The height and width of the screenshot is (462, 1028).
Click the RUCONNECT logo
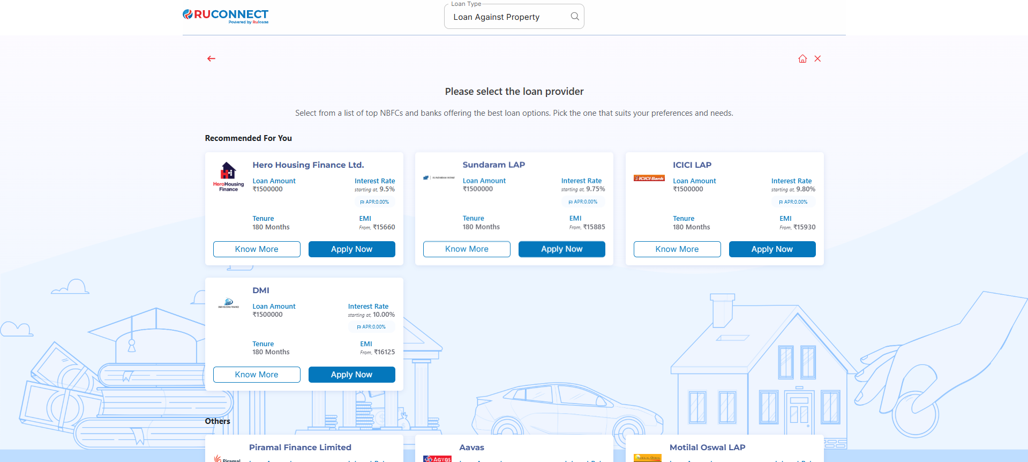point(226,16)
